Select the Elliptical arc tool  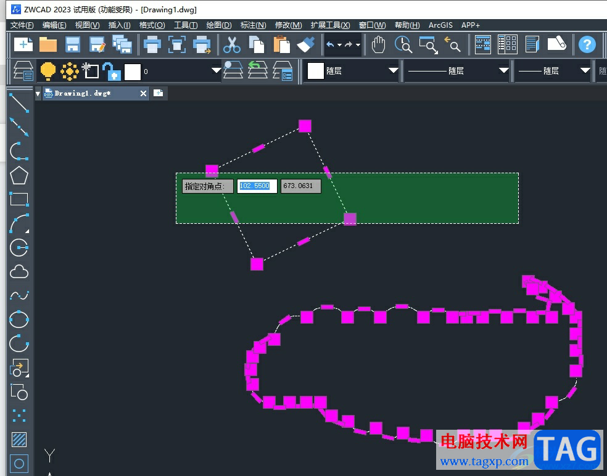coord(19,343)
